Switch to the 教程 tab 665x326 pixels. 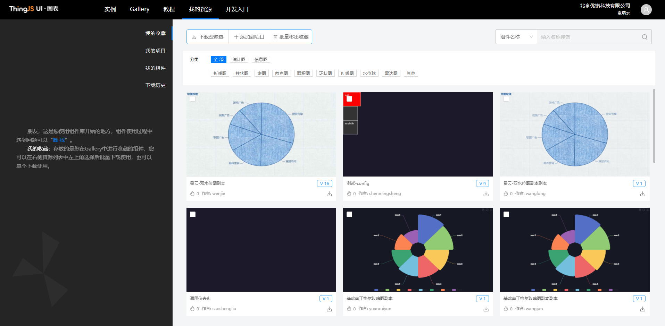169,9
